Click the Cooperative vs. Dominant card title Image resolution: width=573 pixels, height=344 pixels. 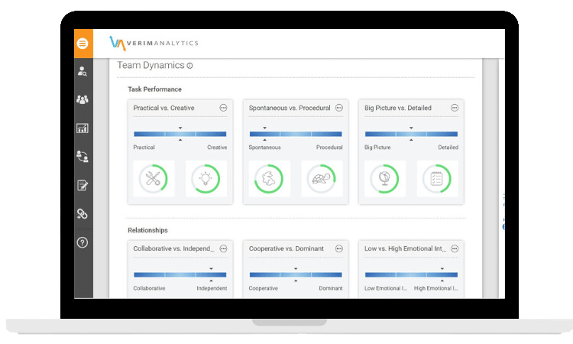pyautogui.click(x=286, y=249)
